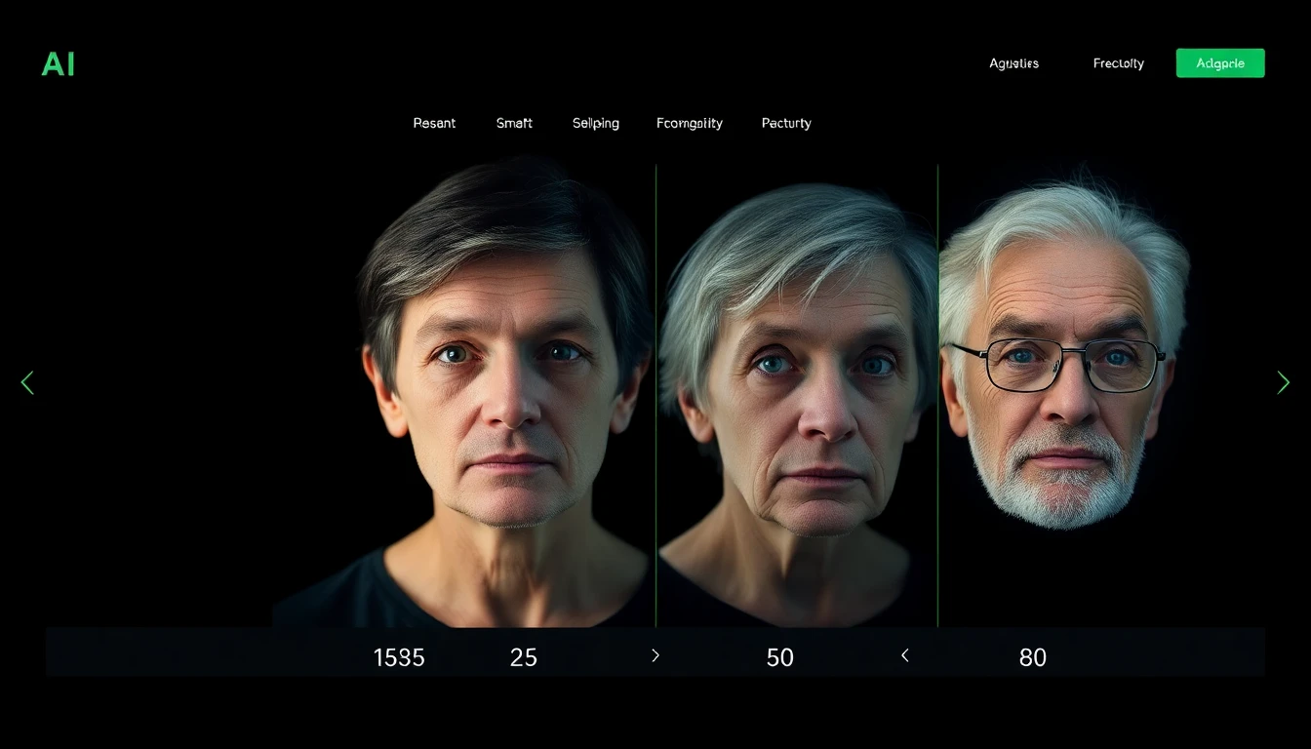Advance carousel using right green arrow
The height and width of the screenshot is (749, 1311).
tap(1283, 382)
